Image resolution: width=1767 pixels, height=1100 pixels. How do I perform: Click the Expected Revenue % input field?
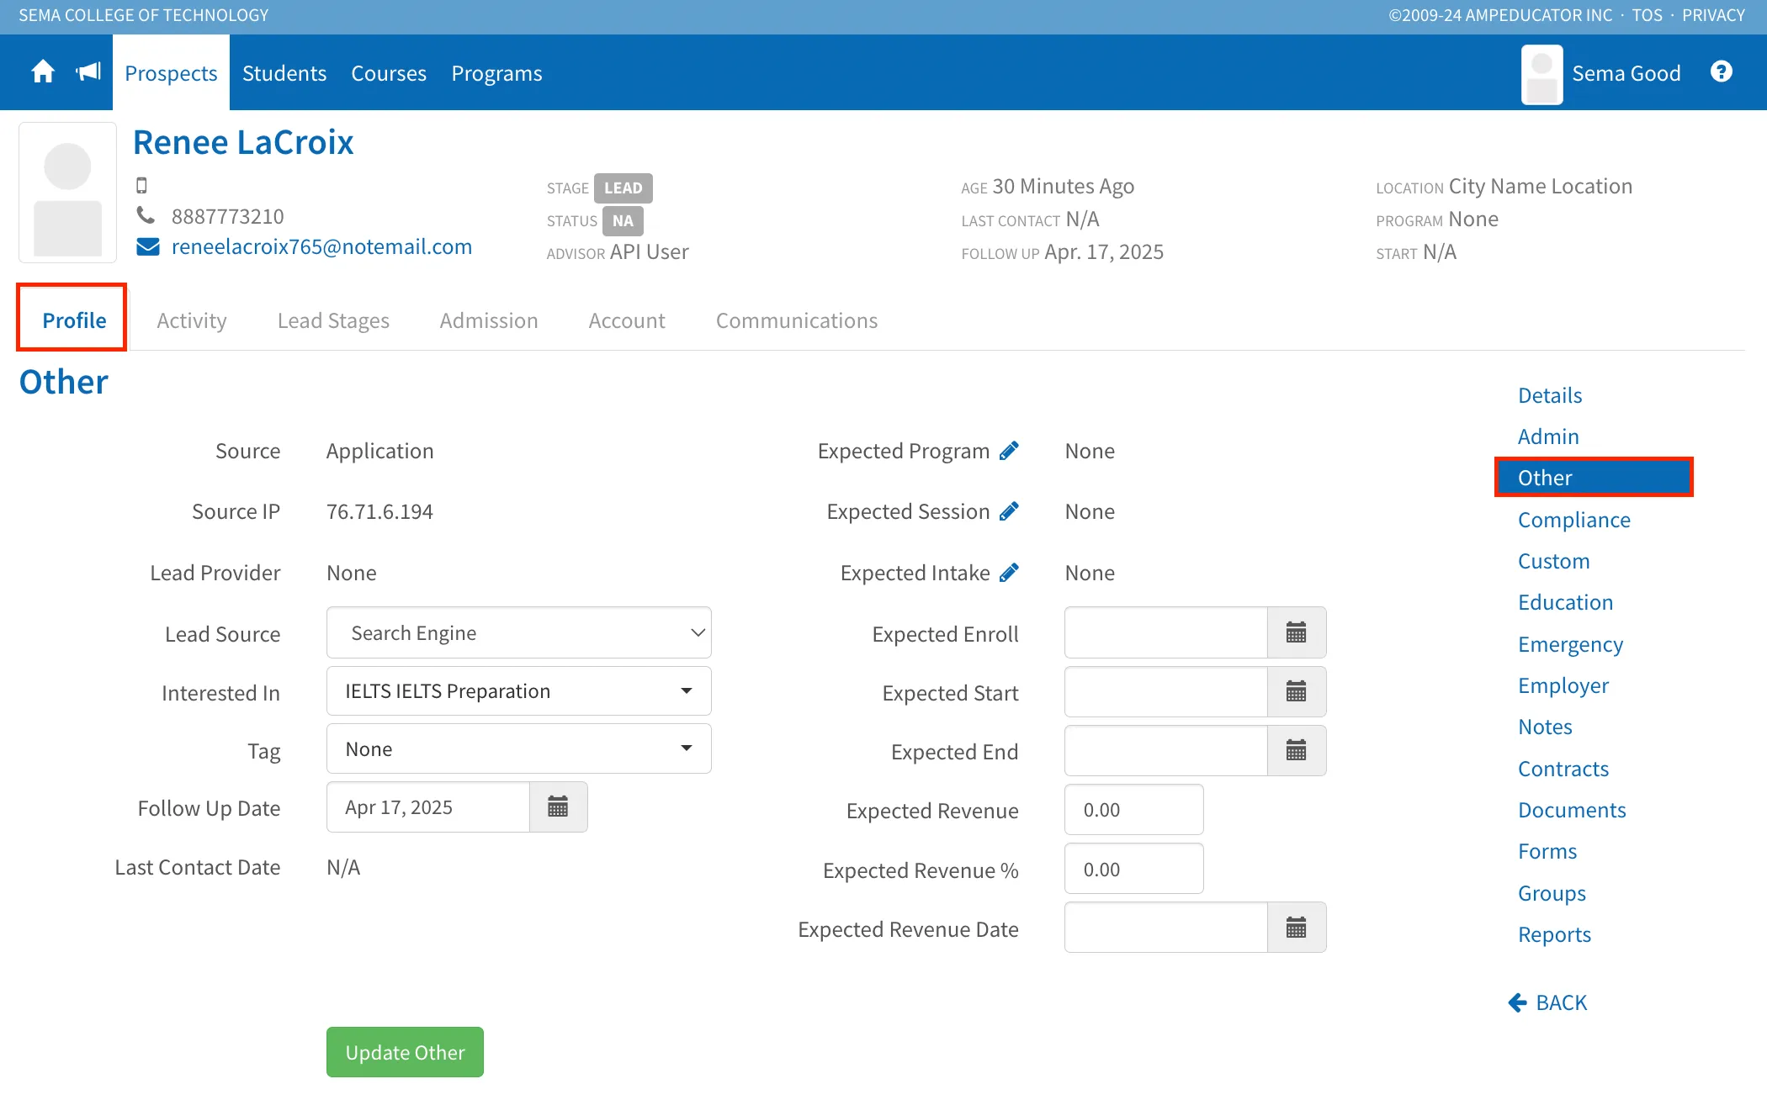1133,869
